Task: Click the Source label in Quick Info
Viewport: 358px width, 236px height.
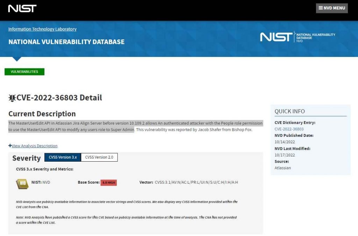Action: pos(282,161)
